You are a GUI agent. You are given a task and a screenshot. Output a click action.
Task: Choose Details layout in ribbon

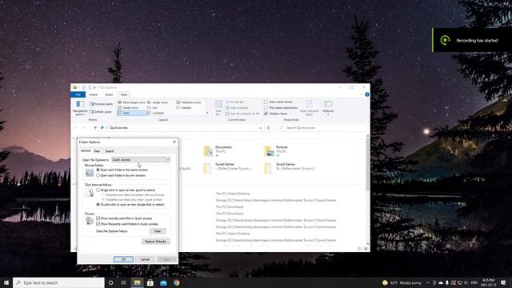[184, 107]
